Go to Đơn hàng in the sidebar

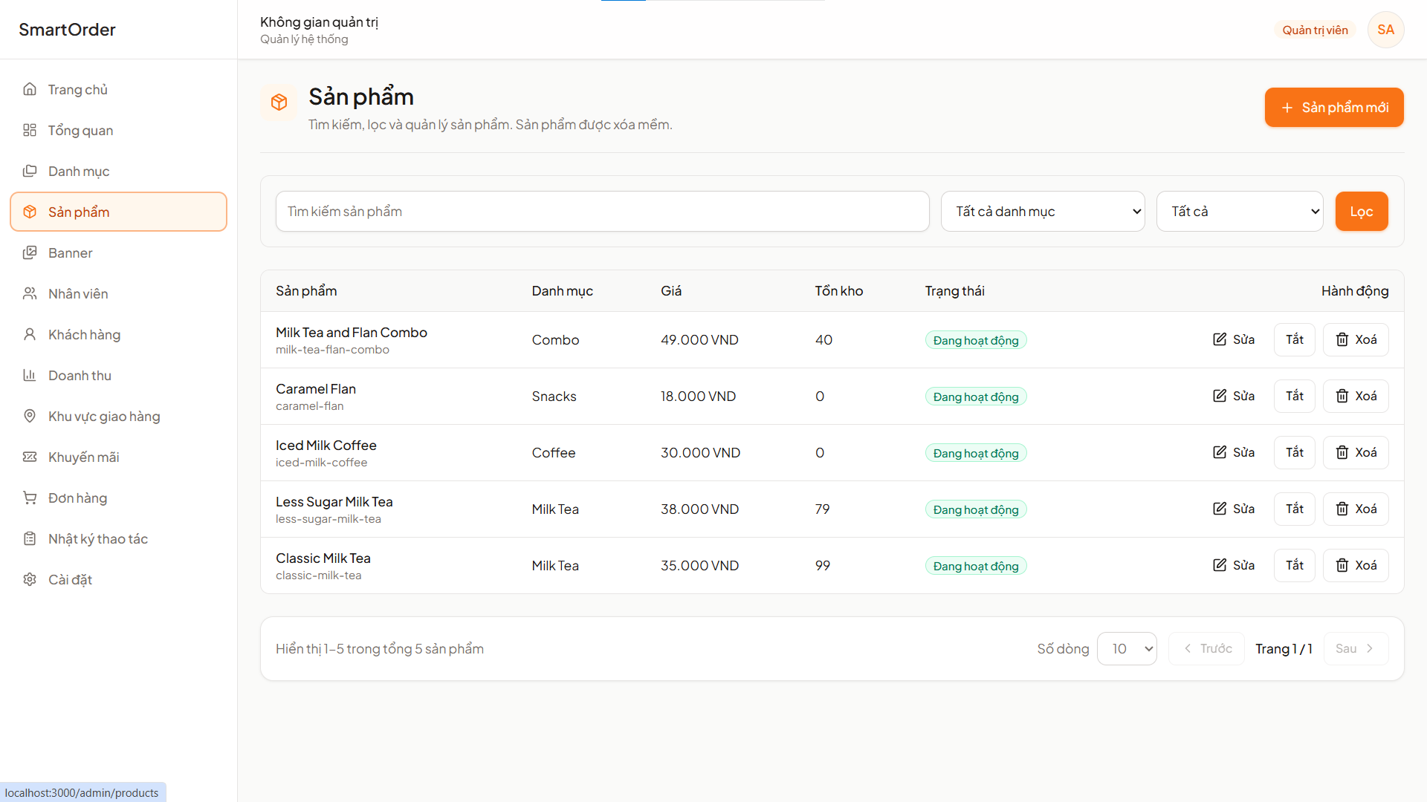119,498
